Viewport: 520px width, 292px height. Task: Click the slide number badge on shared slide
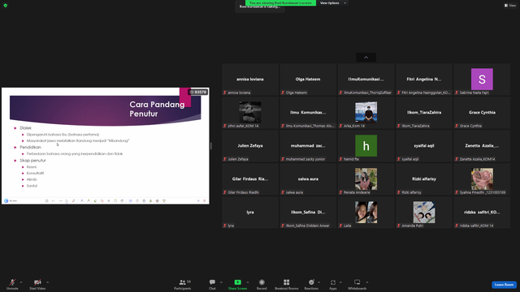coord(198,92)
